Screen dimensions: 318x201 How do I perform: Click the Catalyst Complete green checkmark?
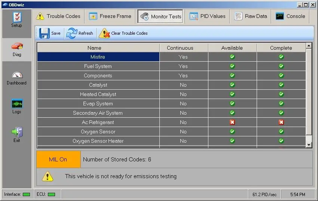[x=281, y=85]
